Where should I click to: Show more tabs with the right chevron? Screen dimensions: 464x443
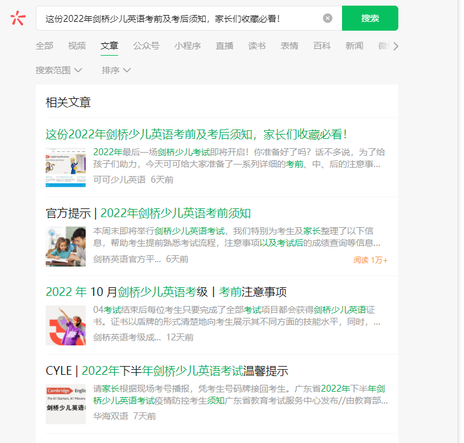coord(396,46)
